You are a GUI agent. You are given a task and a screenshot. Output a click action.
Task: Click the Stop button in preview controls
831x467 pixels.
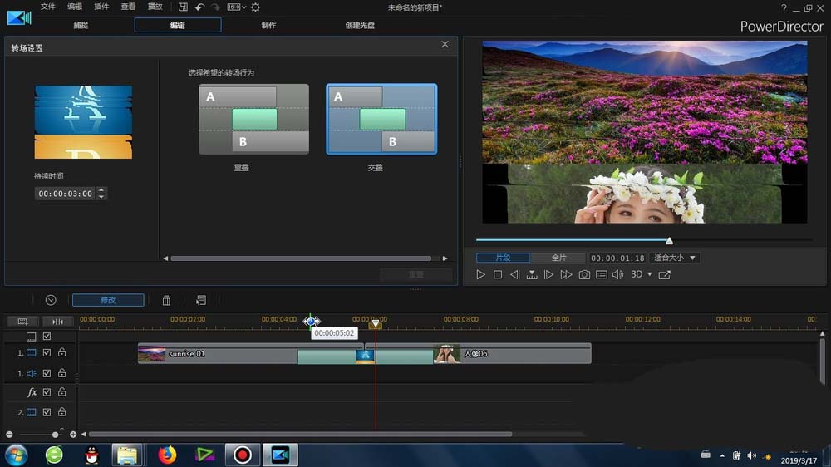click(x=498, y=274)
